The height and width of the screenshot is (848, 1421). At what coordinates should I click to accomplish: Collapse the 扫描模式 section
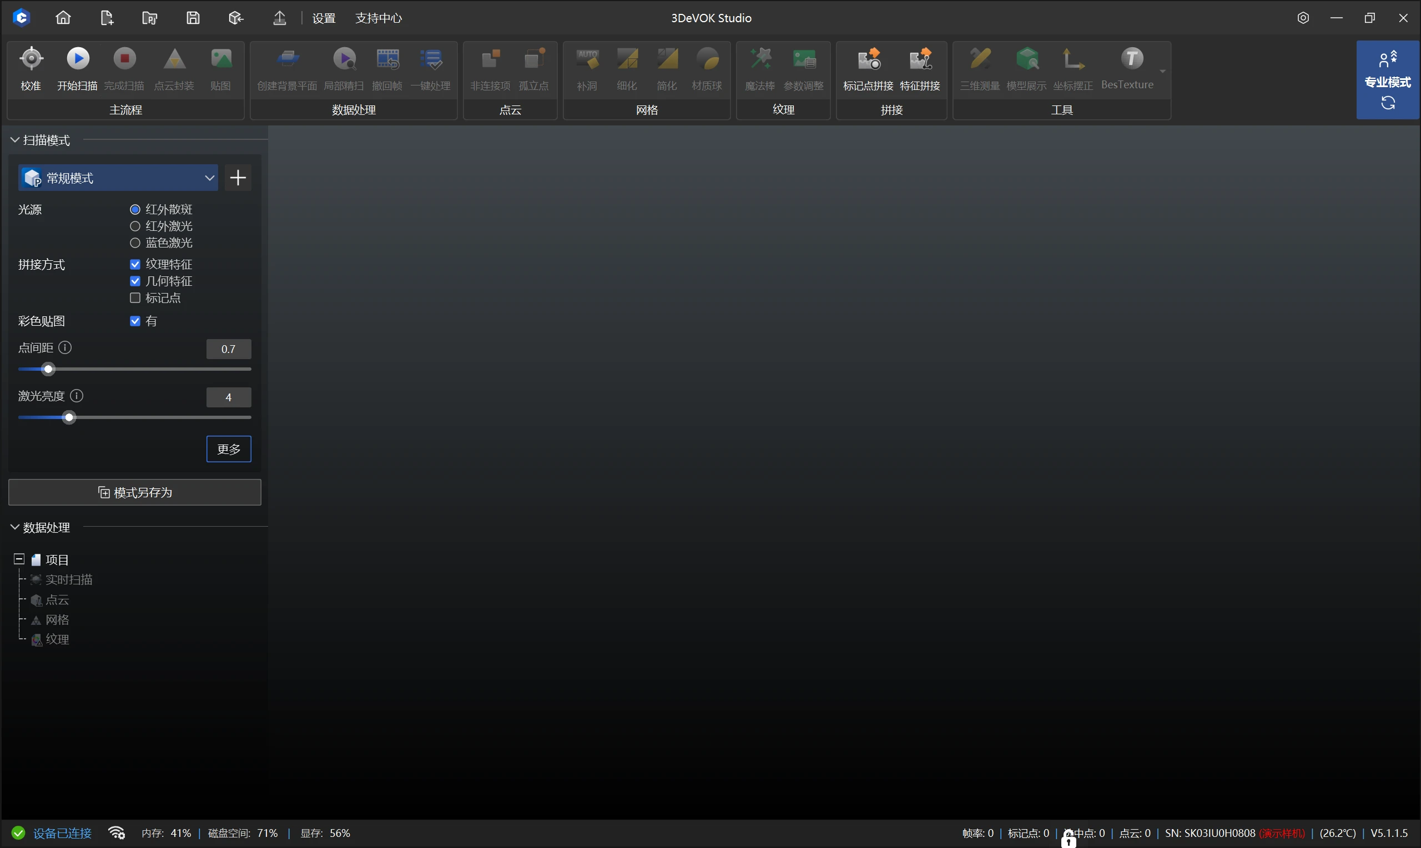point(15,140)
